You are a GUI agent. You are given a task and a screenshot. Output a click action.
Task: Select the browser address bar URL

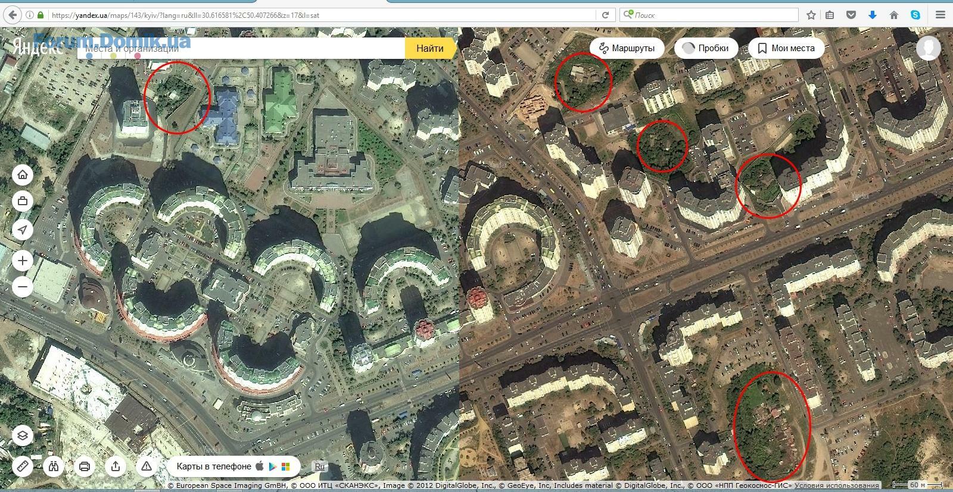322,15
